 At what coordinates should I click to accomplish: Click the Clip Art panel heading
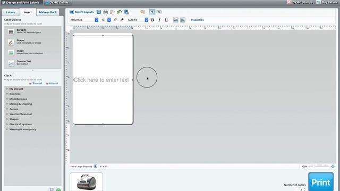[9, 75]
